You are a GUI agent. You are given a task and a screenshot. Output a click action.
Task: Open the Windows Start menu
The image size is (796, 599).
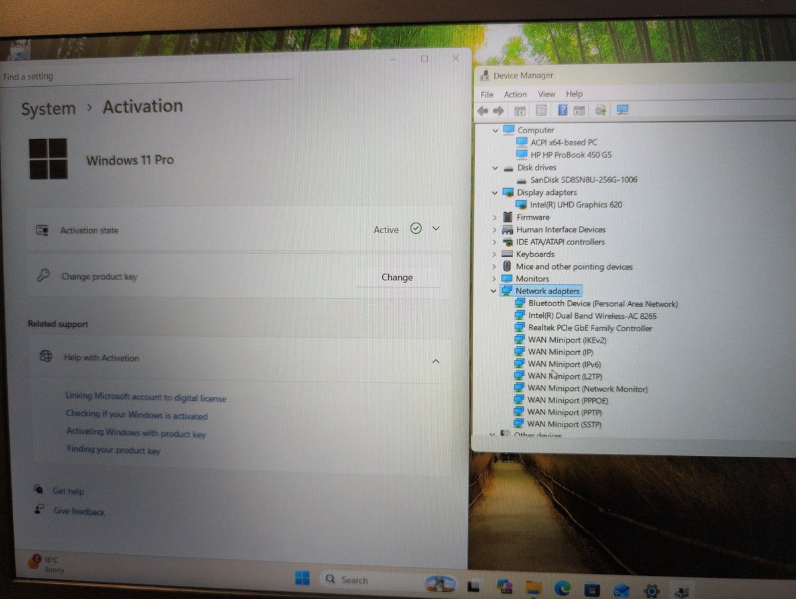(302, 579)
